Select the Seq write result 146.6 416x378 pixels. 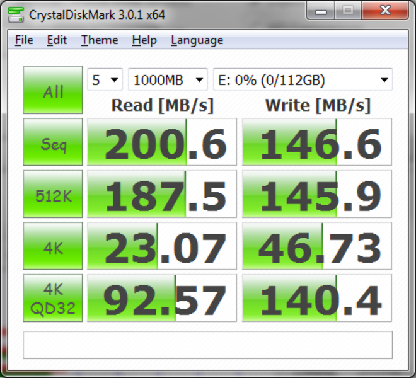[317, 142]
